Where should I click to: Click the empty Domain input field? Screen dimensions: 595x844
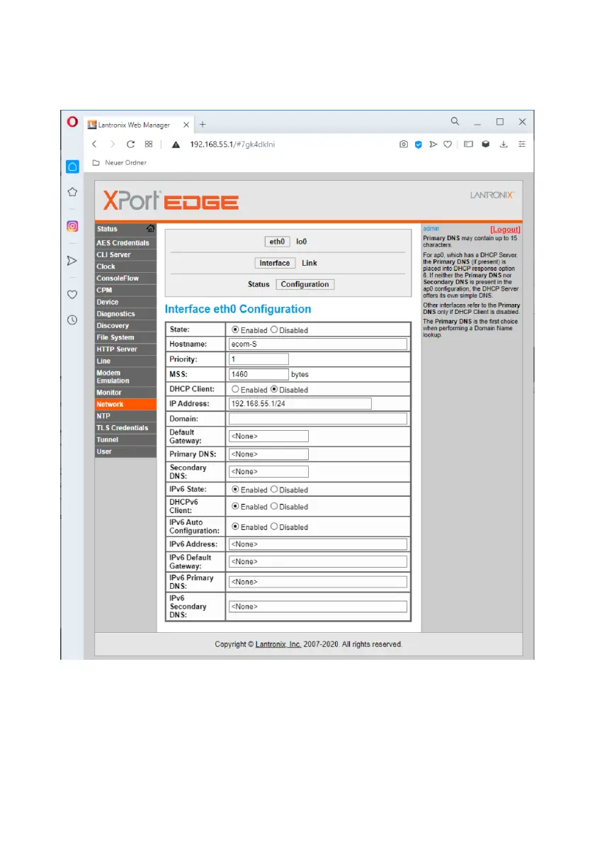[x=318, y=419]
